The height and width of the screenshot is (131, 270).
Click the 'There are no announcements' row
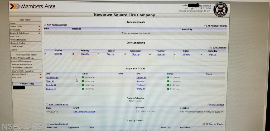click(x=136, y=33)
